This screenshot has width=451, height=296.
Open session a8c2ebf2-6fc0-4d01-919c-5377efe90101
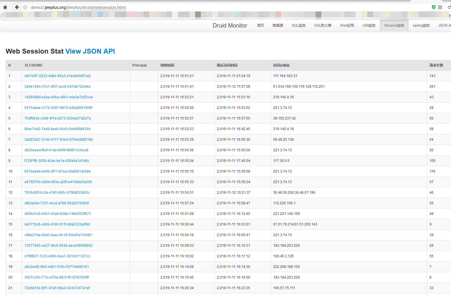pos(57,267)
